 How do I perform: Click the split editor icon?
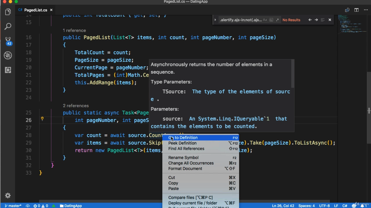356,10
